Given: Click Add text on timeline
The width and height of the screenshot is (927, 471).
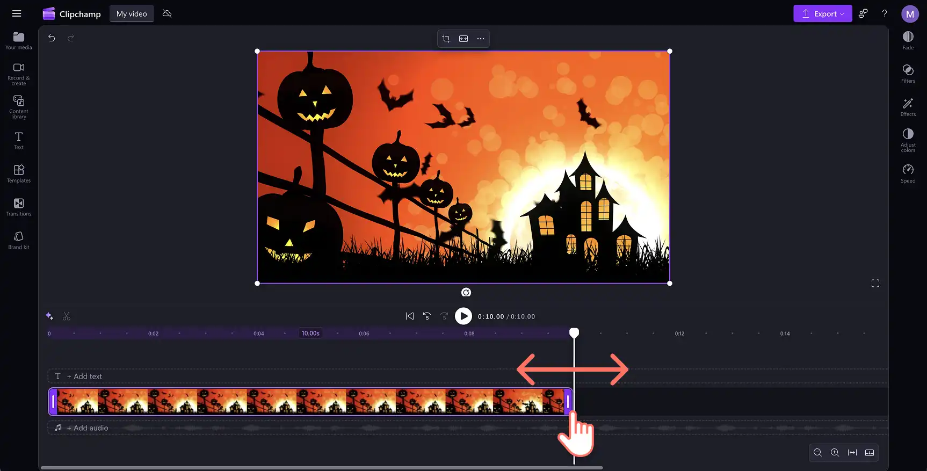Looking at the screenshot, I should [84, 376].
